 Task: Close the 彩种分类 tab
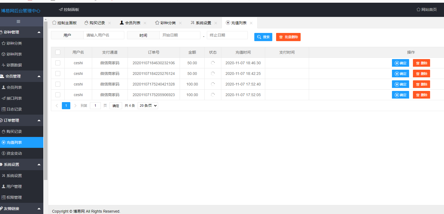coord(180,23)
